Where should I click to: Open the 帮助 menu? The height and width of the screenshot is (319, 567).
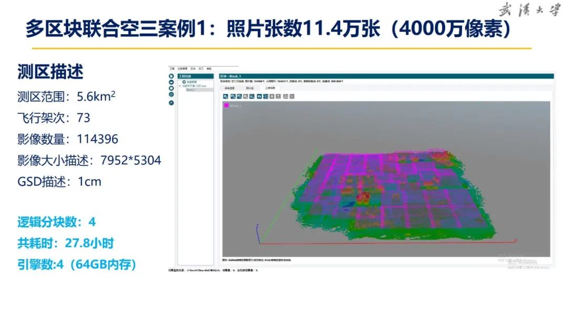[208, 68]
